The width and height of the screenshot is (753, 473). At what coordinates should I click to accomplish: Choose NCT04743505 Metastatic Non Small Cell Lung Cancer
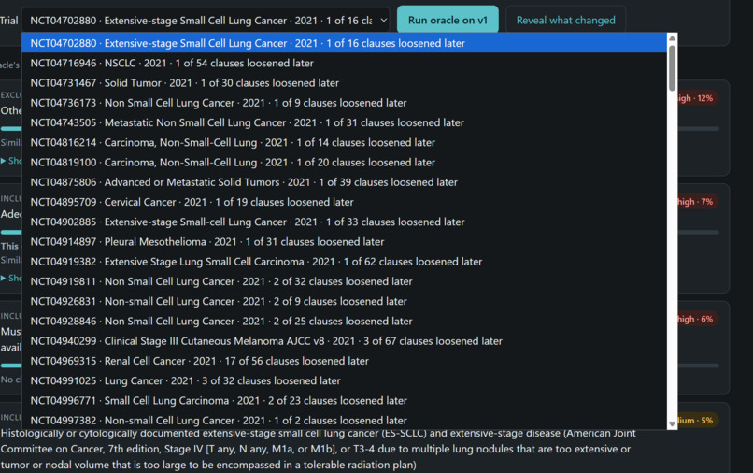point(345,122)
